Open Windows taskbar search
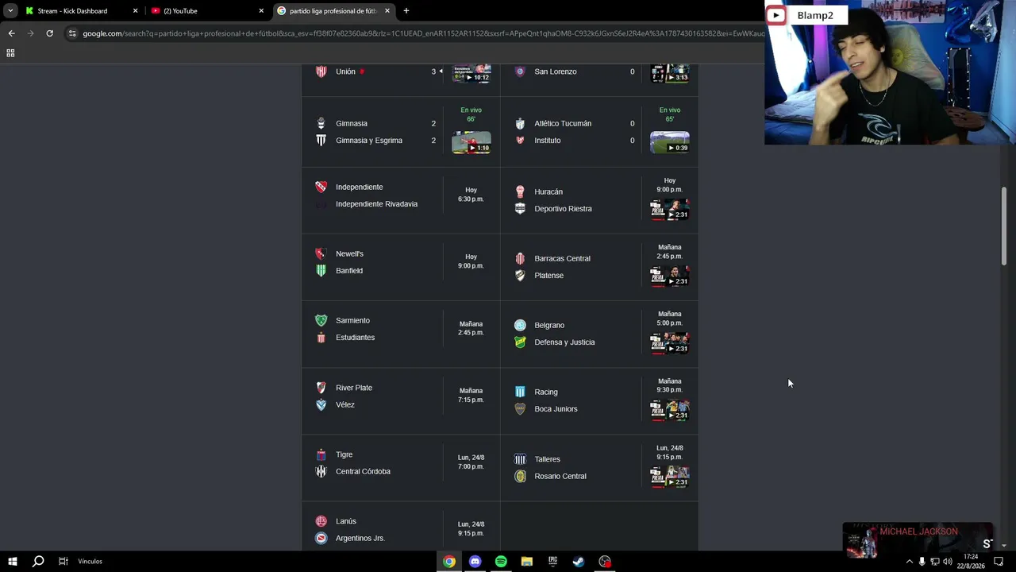Image resolution: width=1016 pixels, height=572 pixels. [37, 562]
